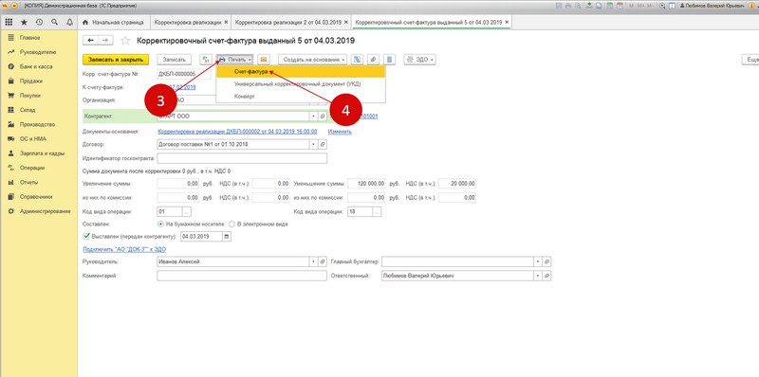Open the history clock icon
Image resolution: width=759 pixels, height=377 pixels.
39,22
